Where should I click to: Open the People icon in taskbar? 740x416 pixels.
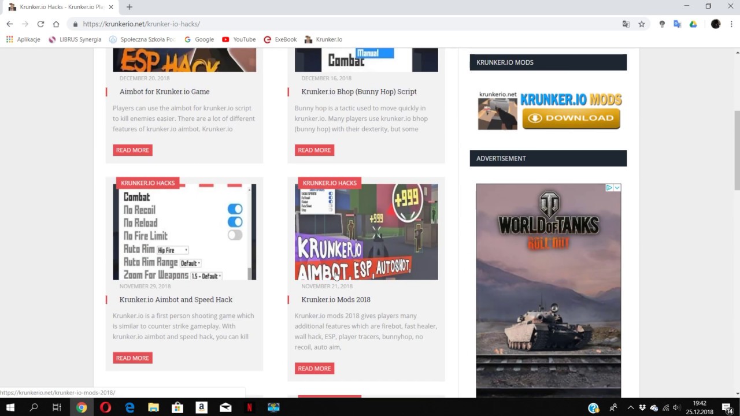[x=613, y=407]
